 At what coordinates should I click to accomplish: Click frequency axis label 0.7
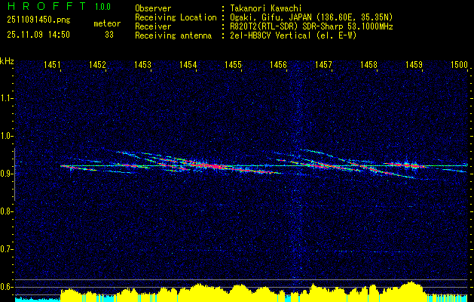6,249
